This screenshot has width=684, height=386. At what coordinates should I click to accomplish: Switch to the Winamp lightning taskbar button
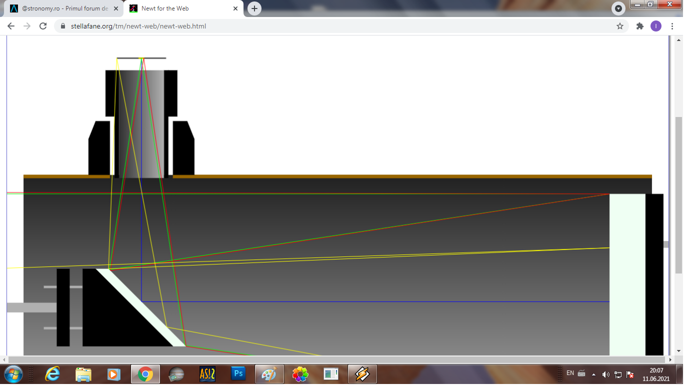[x=362, y=374]
